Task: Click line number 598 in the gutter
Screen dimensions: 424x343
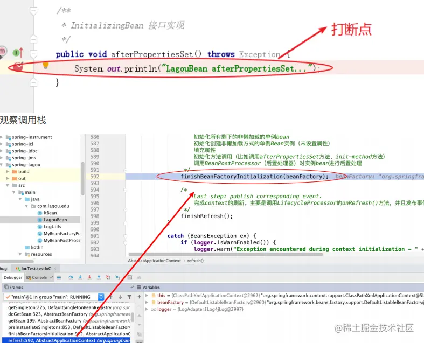Action: [95, 216]
